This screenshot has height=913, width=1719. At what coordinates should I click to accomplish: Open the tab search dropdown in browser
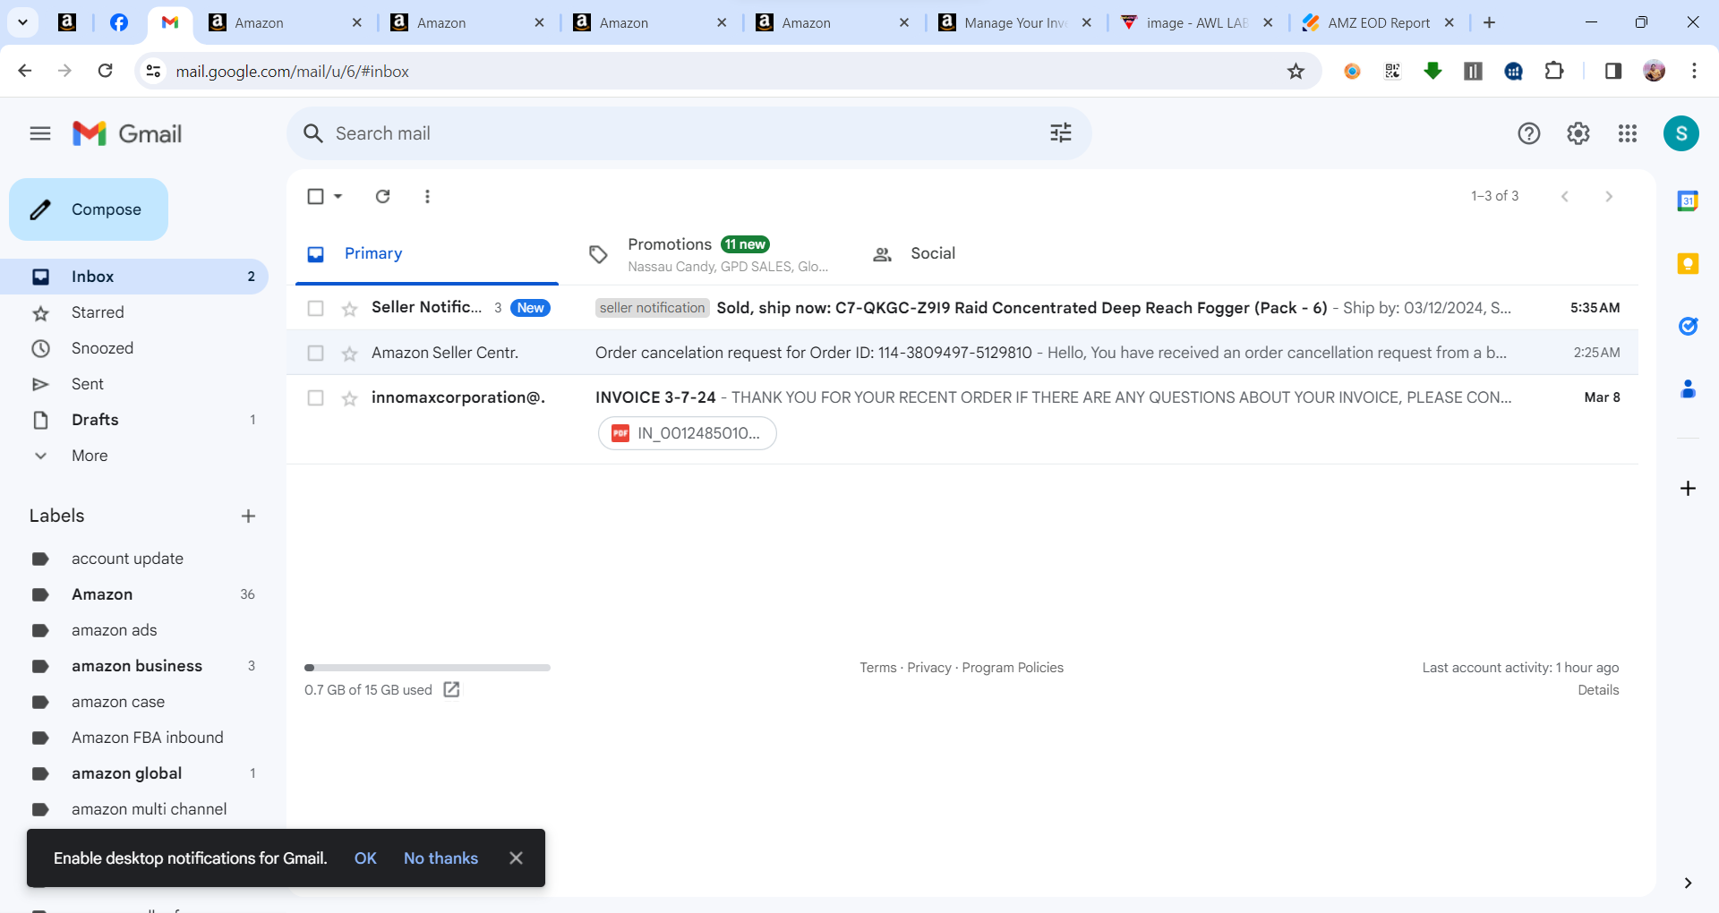point(22,22)
